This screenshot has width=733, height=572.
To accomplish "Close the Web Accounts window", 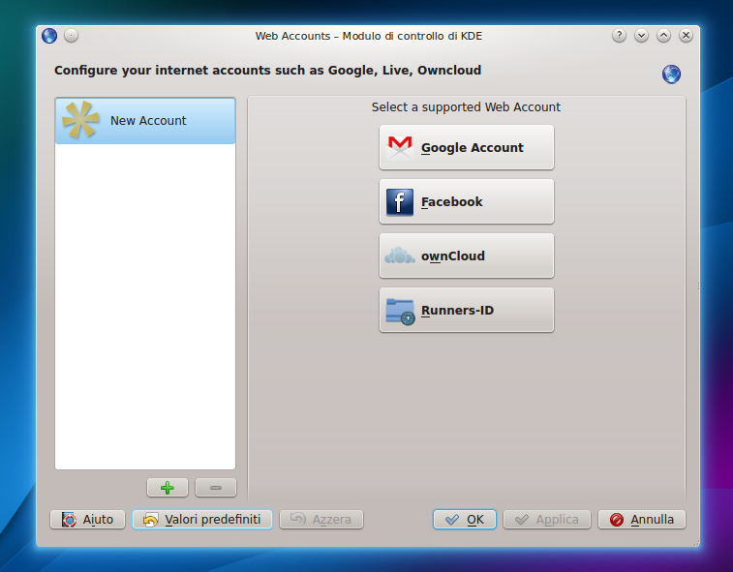I will pos(686,36).
